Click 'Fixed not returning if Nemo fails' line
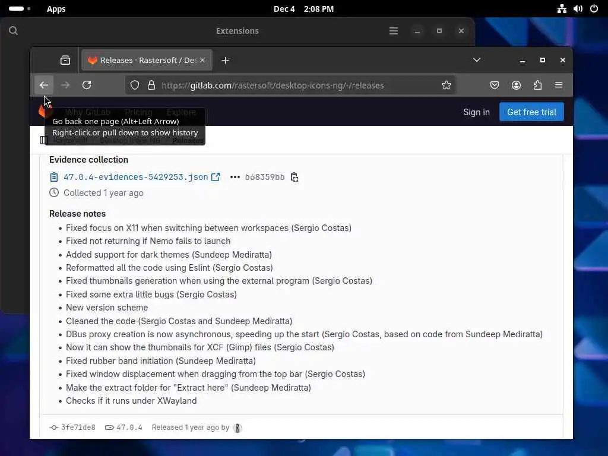Viewport: 608px width, 456px height. (x=148, y=241)
